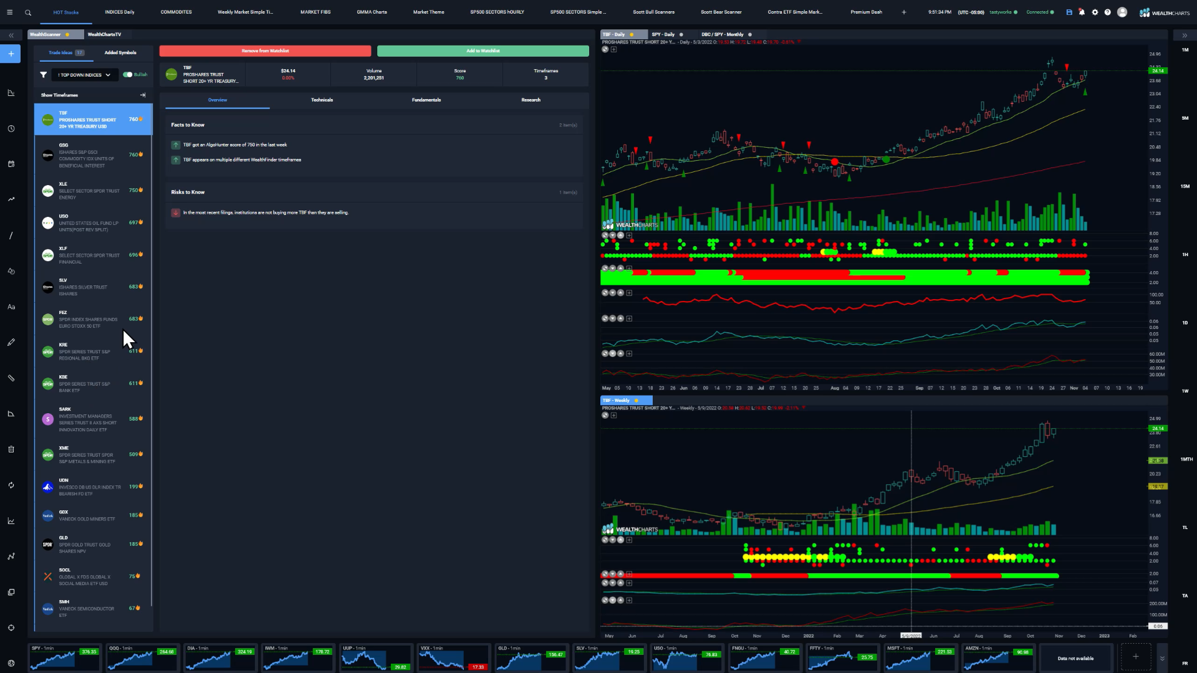Open the calendar tool in left sidebar
The height and width of the screenshot is (673, 1197).
(11, 164)
